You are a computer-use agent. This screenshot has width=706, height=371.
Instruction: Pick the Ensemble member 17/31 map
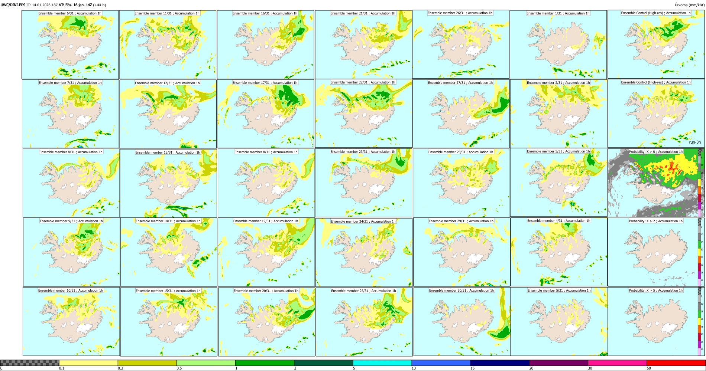tap(266, 114)
